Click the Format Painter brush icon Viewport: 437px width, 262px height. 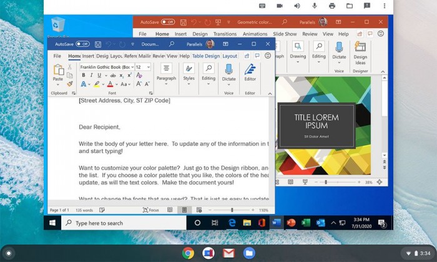tap(70, 84)
